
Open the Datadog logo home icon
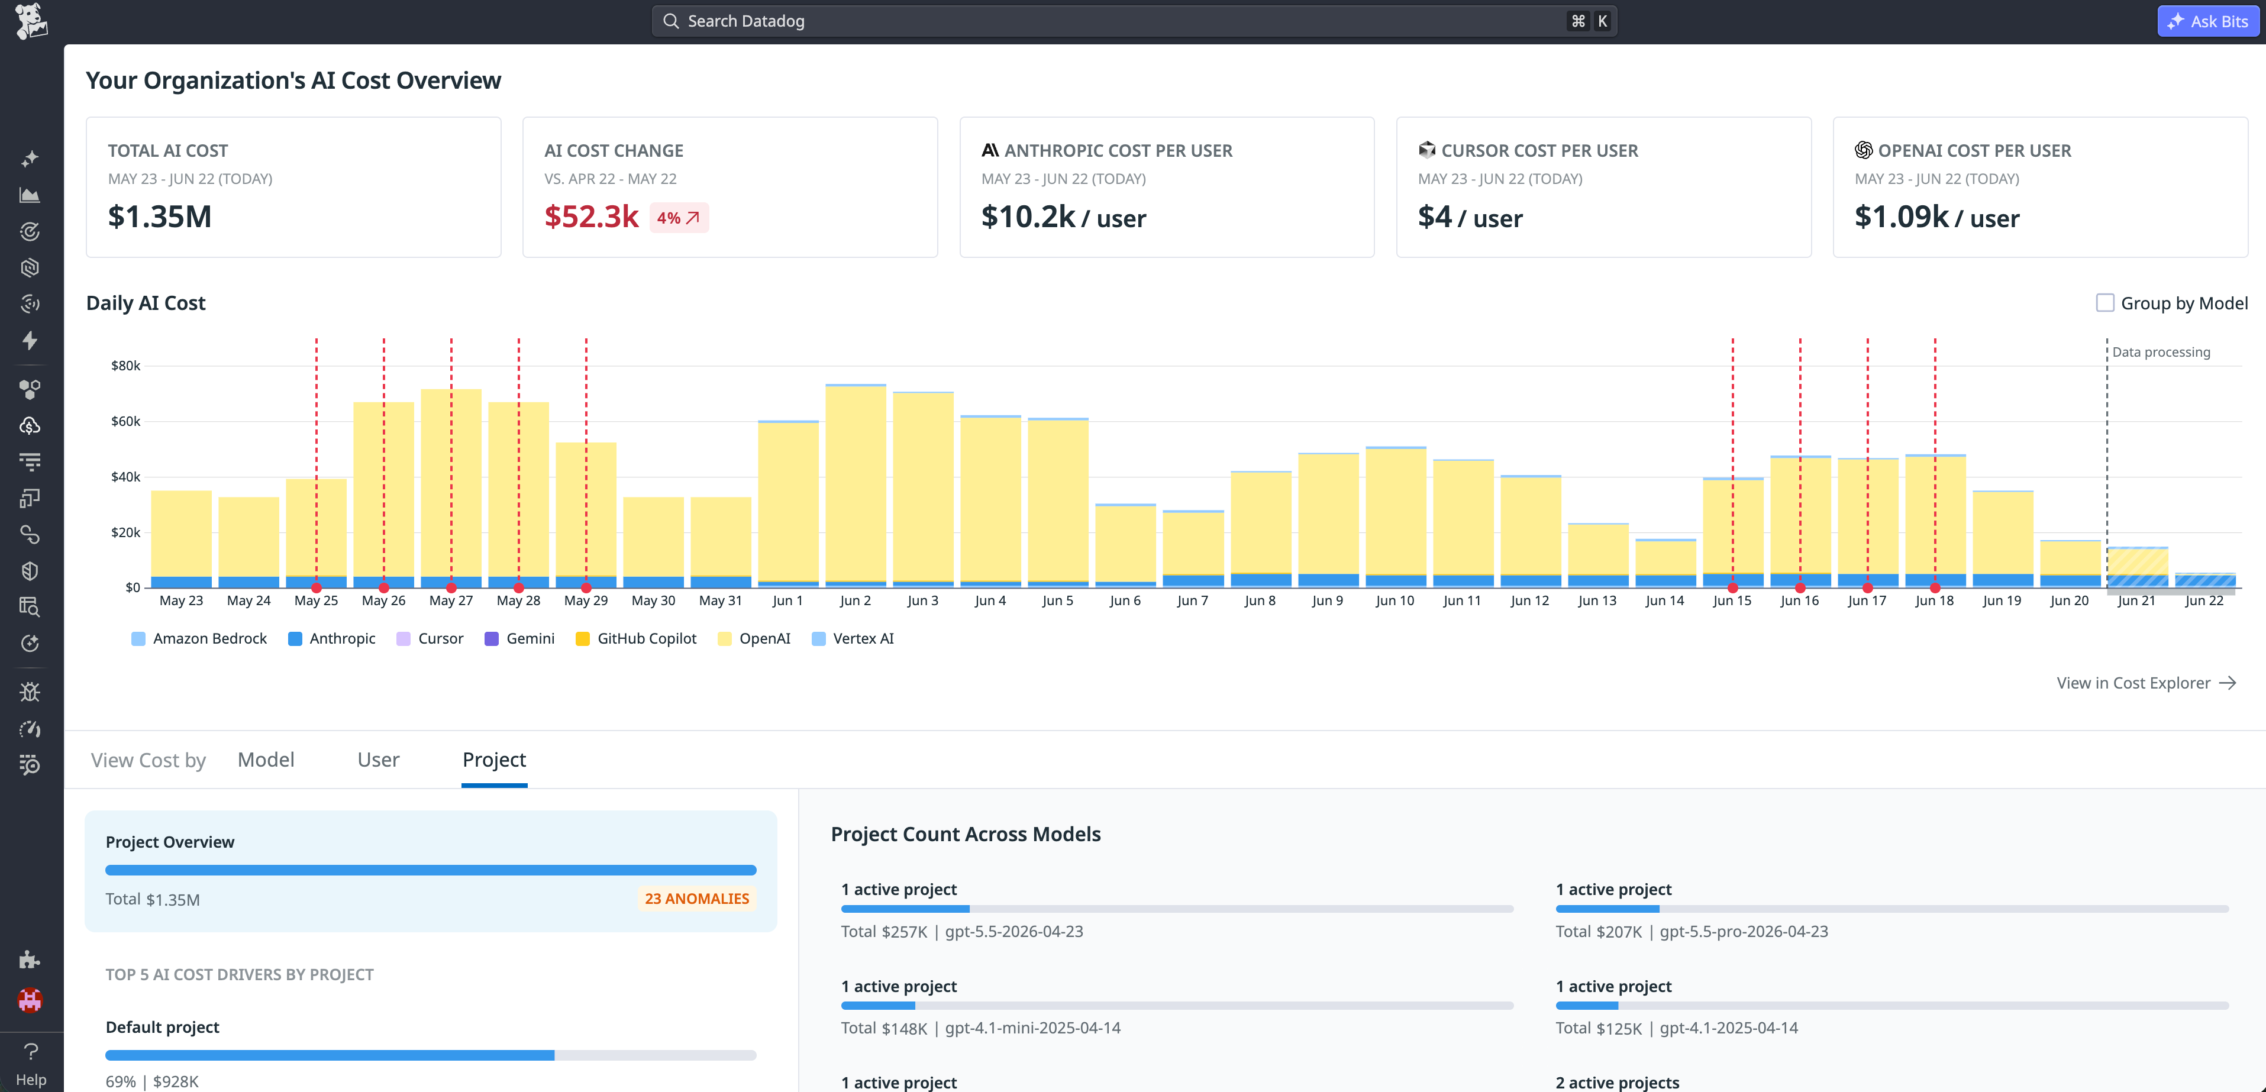[x=31, y=21]
